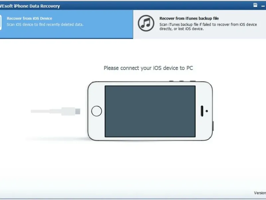Open the menu icon in title bar
The image size is (266, 200).
tap(255, 5)
